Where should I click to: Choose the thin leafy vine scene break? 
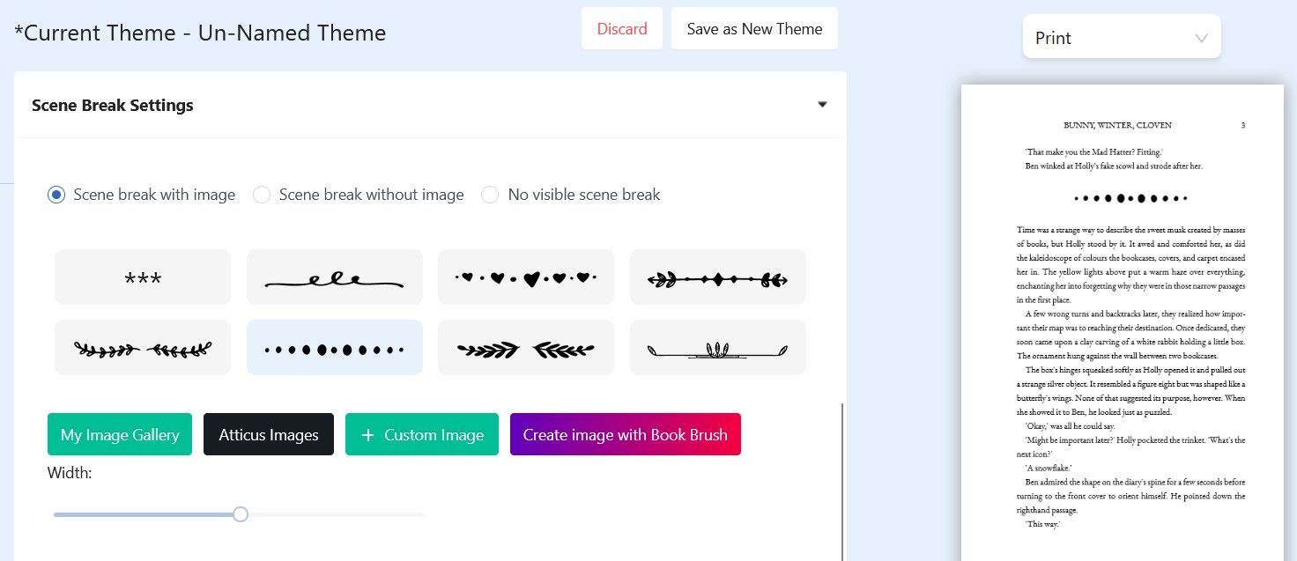click(x=143, y=348)
